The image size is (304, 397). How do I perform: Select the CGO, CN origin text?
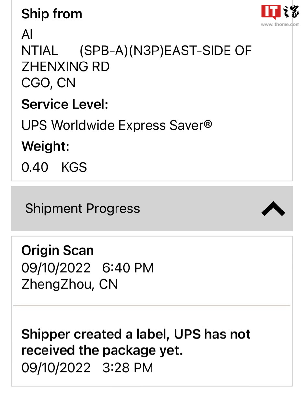click(x=48, y=83)
